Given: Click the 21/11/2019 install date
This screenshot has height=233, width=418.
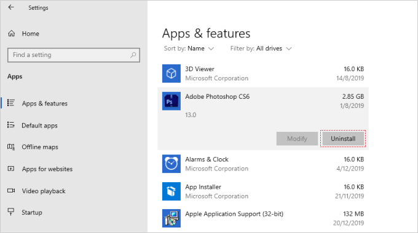Looking at the screenshot, I should (x=349, y=196).
